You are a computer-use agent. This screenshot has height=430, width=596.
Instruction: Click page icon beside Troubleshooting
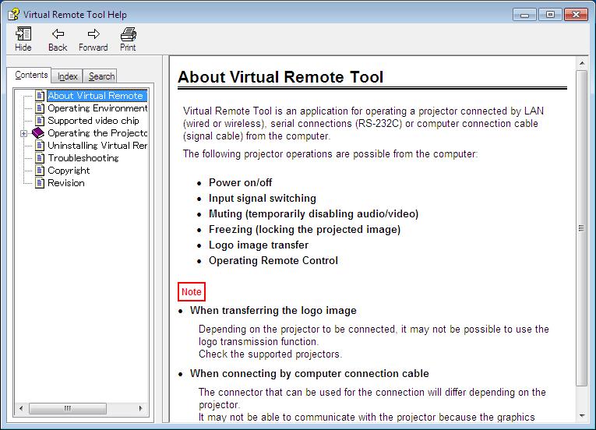40,158
